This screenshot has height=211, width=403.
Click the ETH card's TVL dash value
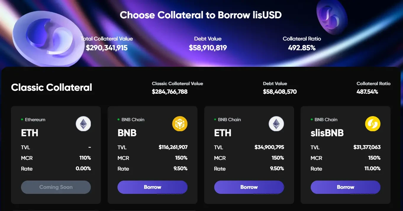coord(90,147)
